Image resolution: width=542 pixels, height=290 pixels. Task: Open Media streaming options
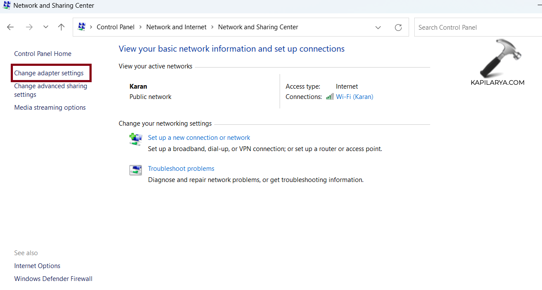point(50,108)
